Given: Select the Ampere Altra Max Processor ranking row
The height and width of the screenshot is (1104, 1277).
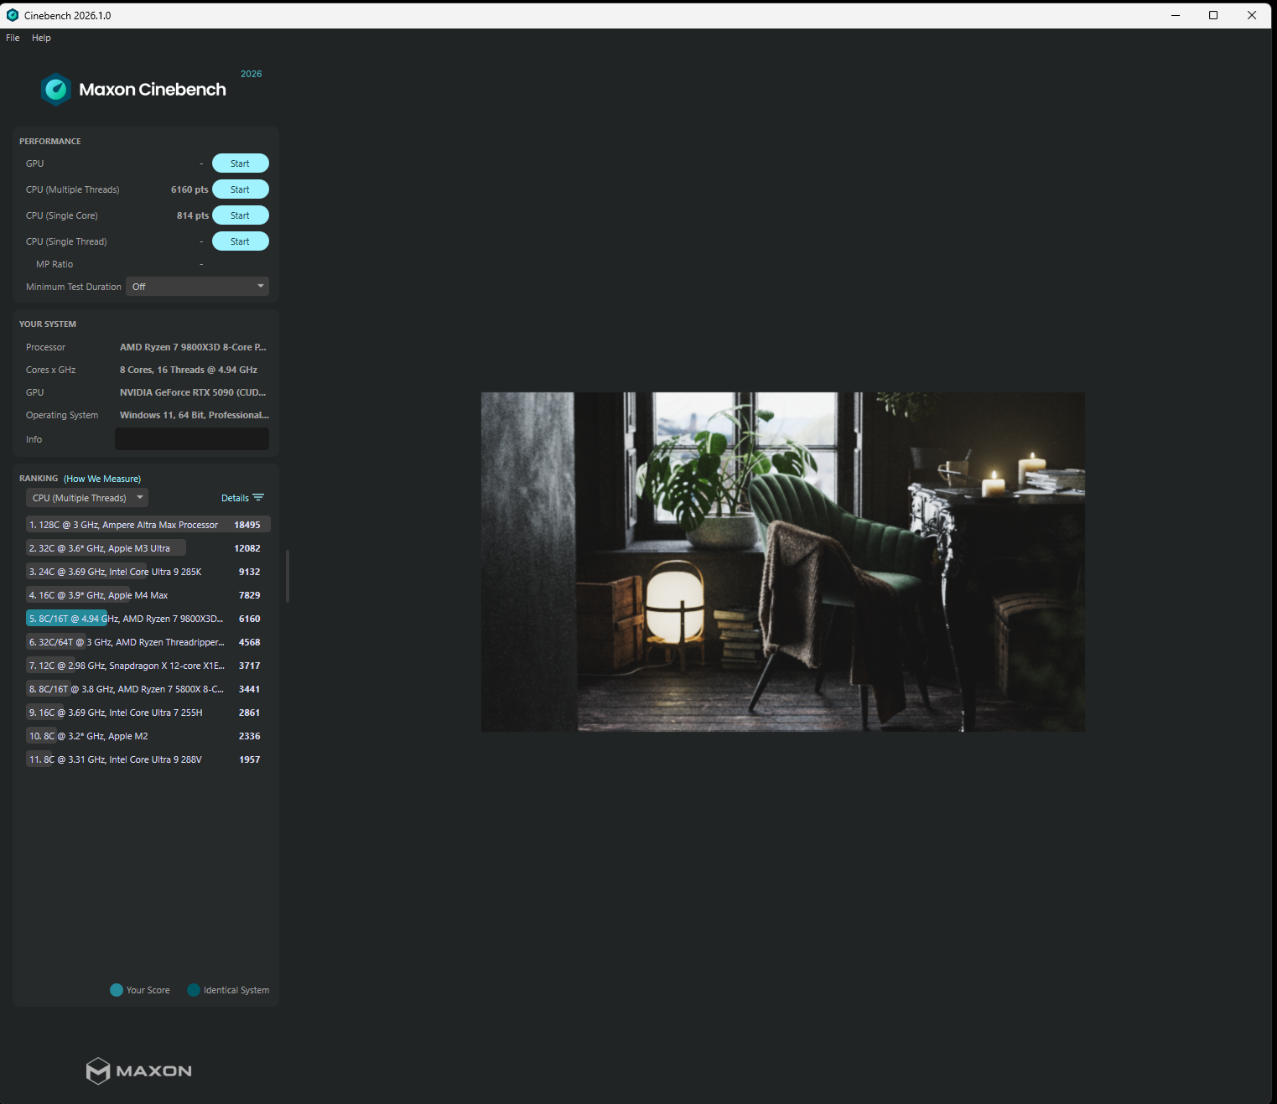Looking at the screenshot, I should click(x=148, y=525).
